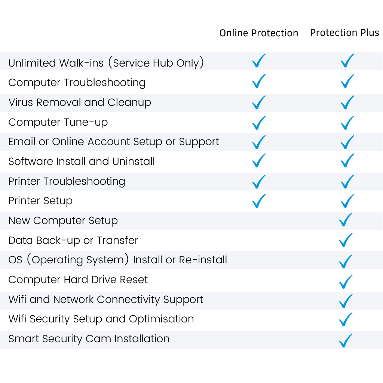Click Protection Plus checkmark for Wifi Security Setup
This screenshot has height=383, width=383.
(346, 319)
